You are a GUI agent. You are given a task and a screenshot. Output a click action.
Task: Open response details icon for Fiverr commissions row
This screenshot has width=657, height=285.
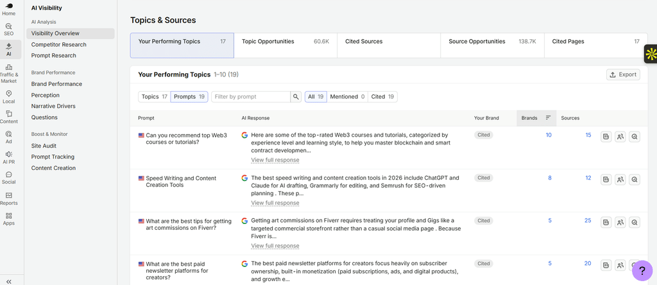tap(606, 223)
